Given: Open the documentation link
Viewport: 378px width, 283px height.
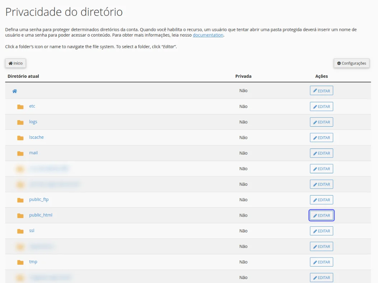Looking at the screenshot, I should pos(208,35).
